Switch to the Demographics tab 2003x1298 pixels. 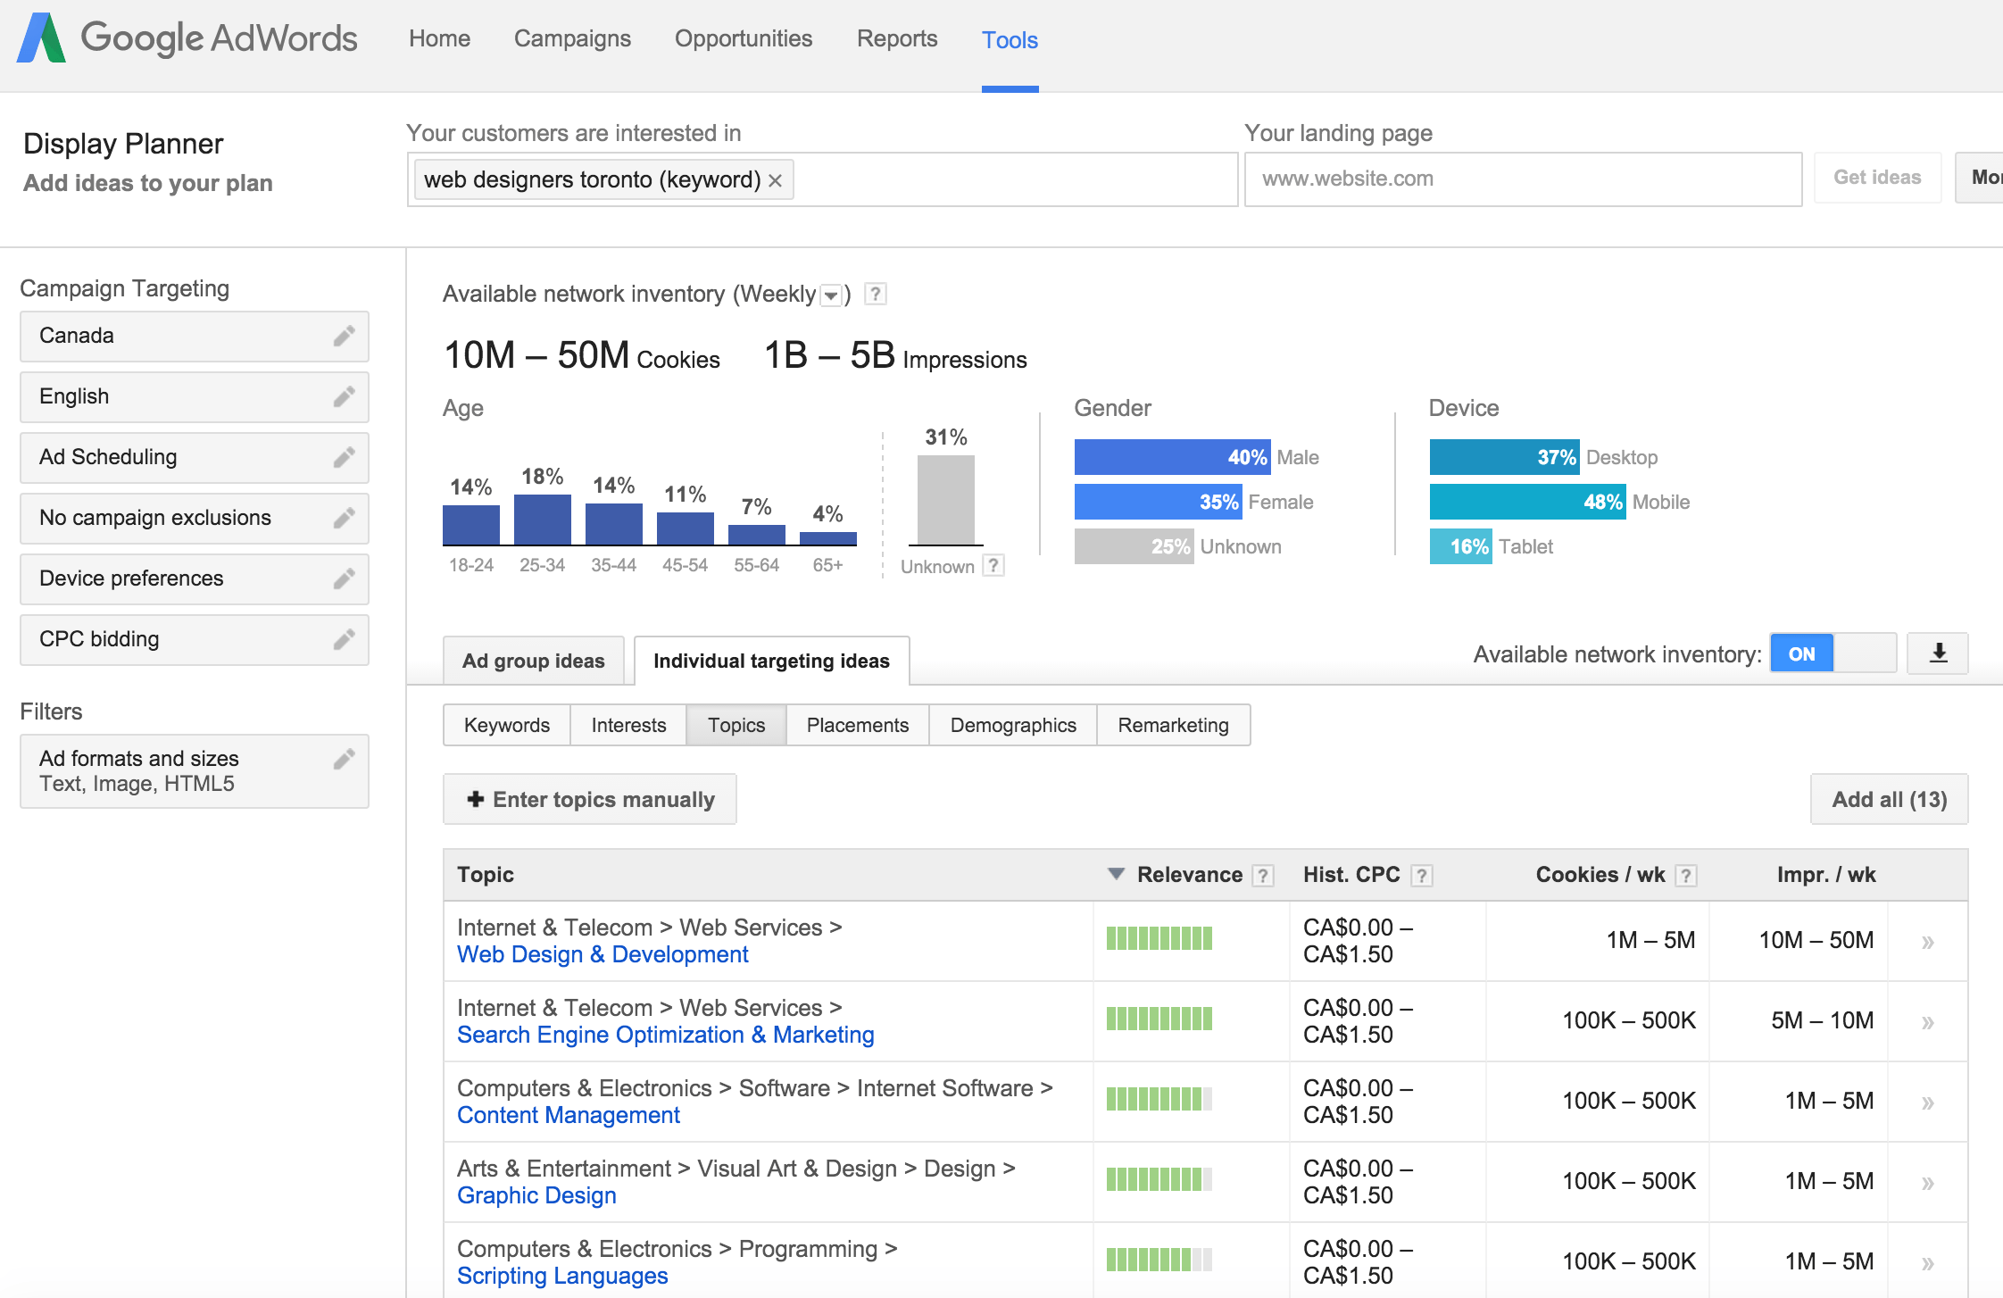pos(1013,725)
